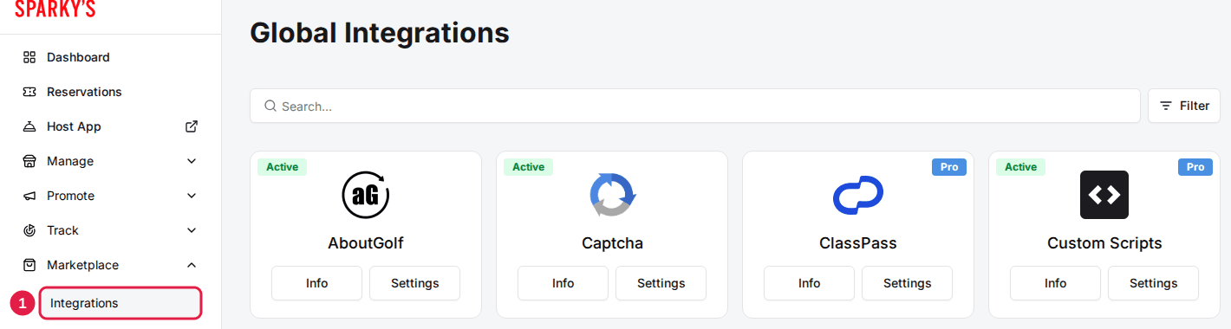Click Info on ClassPass card
Image resolution: width=1231 pixels, height=329 pixels.
pos(809,283)
